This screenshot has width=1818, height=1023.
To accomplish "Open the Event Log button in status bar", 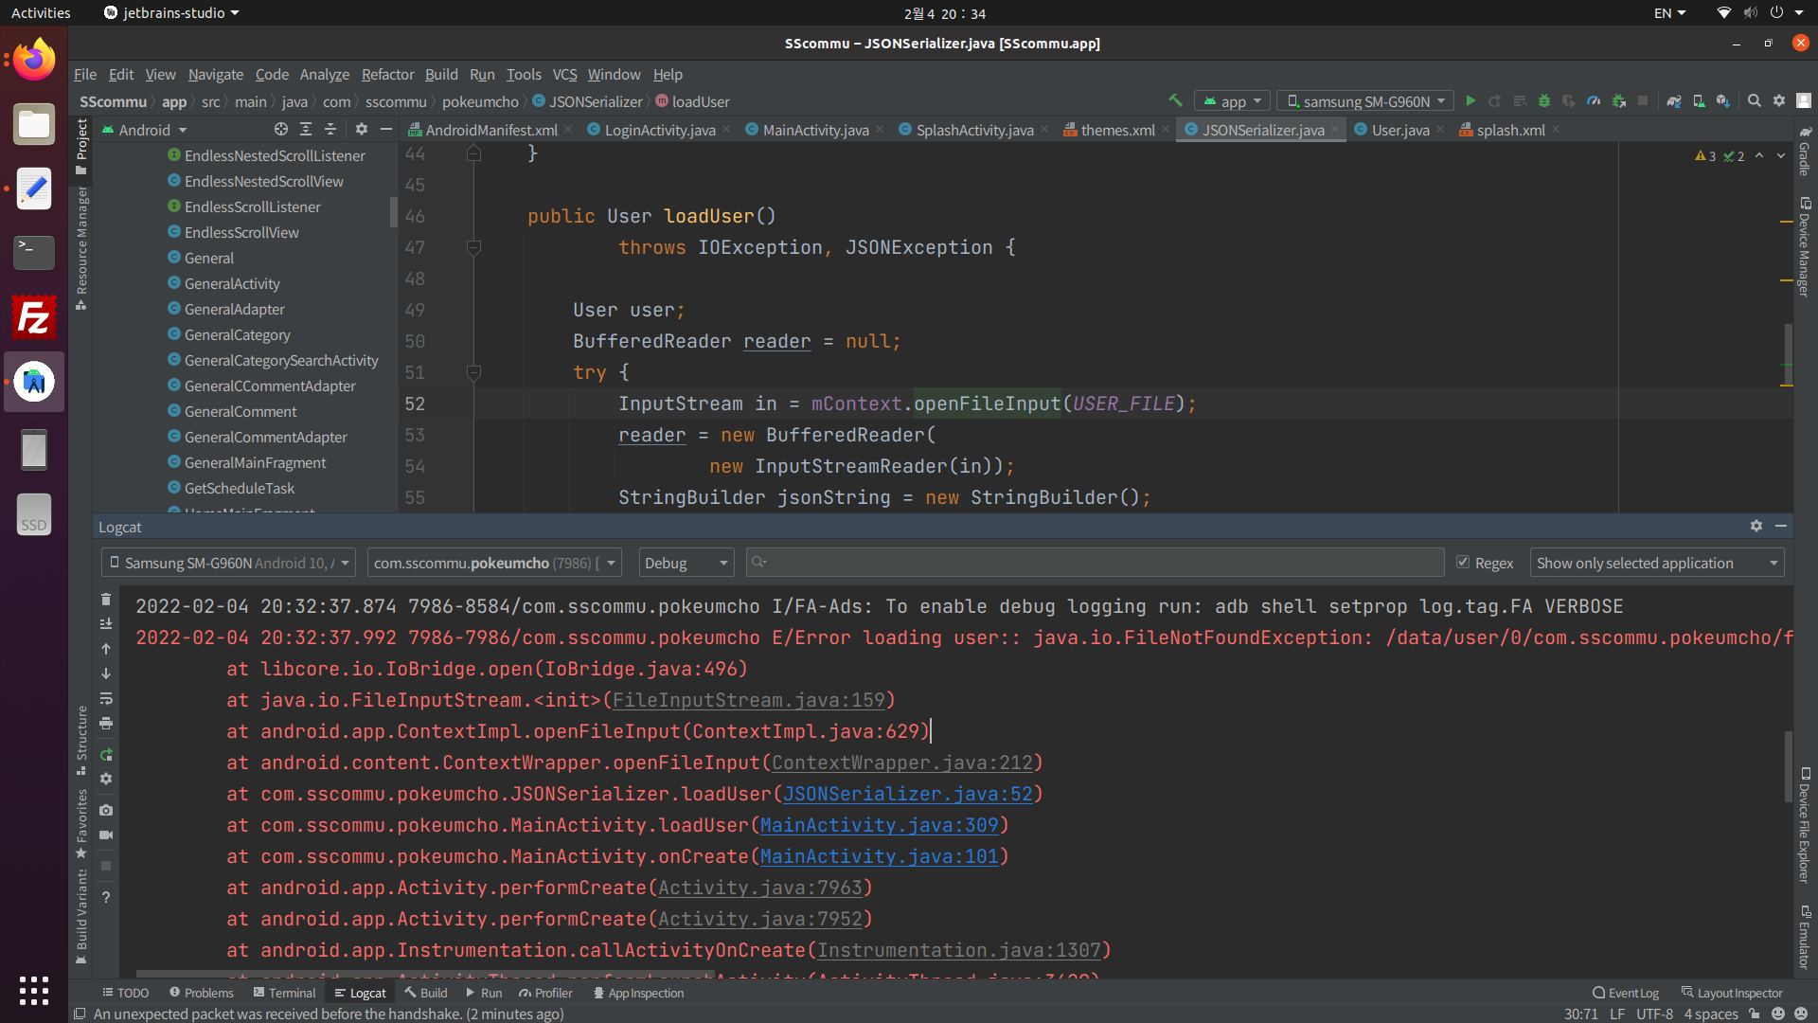I will click(1626, 993).
